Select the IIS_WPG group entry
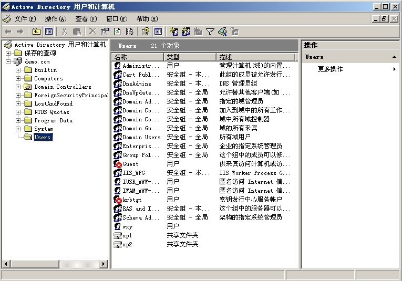 click(x=134, y=173)
